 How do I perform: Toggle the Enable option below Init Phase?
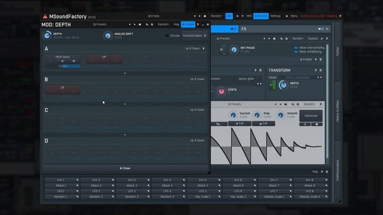[x=306, y=60]
